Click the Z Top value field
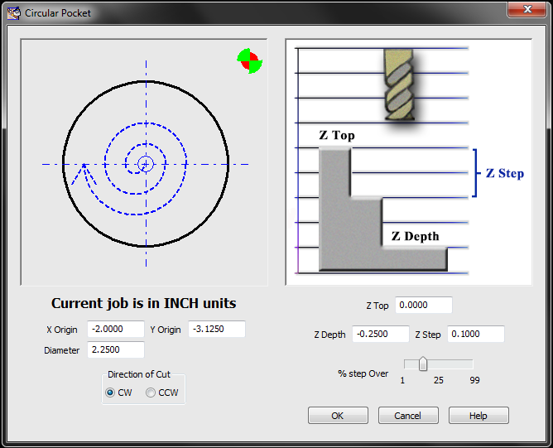The width and height of the screenshot is (553, 448). pyautogui.click(x=424, y=305)
